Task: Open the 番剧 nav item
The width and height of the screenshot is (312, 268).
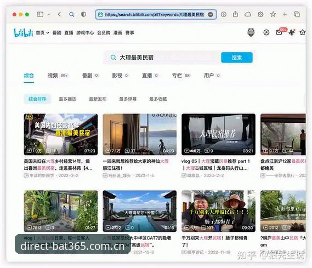Action: pos(56,32)
